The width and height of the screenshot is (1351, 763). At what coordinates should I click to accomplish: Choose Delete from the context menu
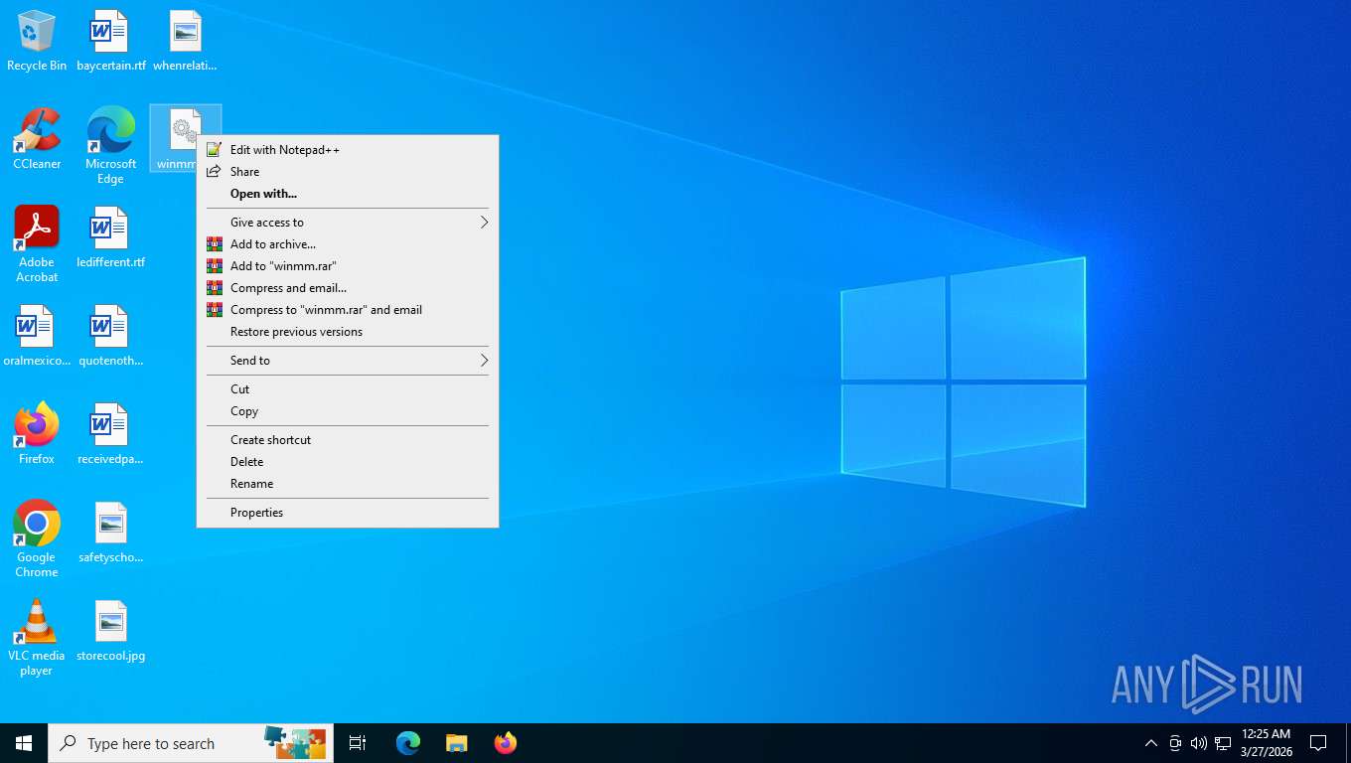pos(348,462)
